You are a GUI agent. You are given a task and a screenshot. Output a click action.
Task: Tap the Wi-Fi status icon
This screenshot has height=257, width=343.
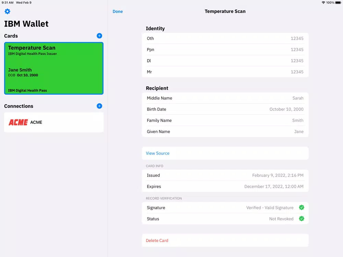[323, 3]
